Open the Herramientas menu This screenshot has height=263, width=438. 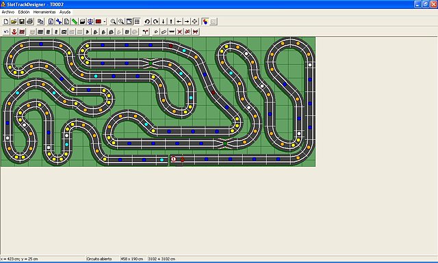[x=44, y=12]
